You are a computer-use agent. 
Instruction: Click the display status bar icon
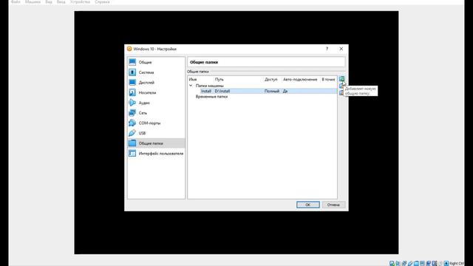422,263
